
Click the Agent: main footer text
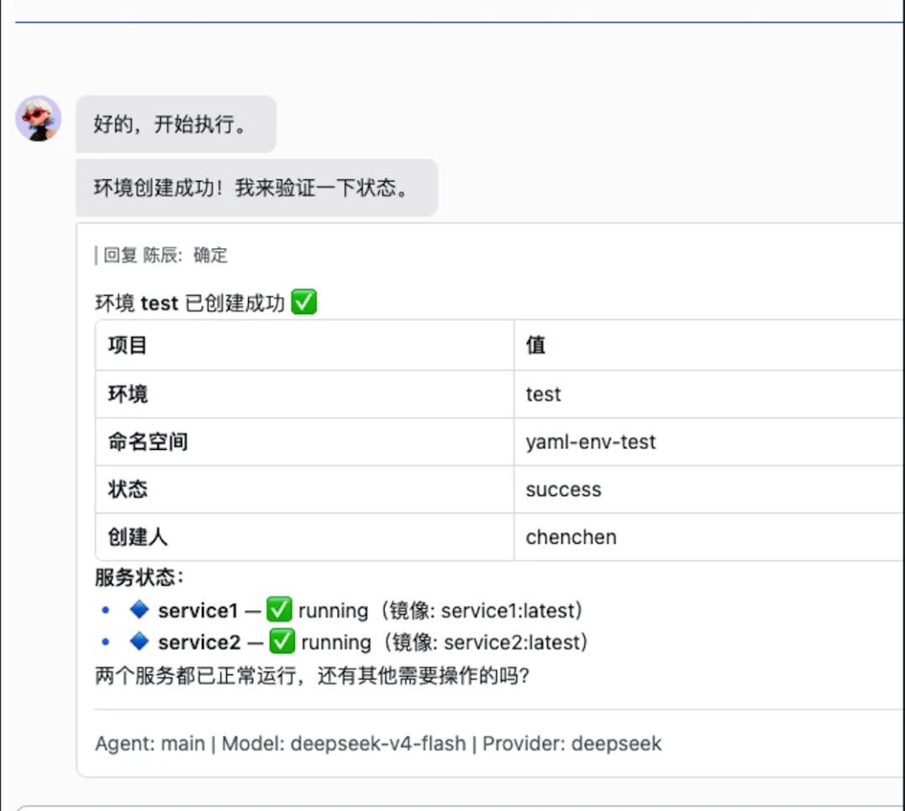[x=150, y=743]
